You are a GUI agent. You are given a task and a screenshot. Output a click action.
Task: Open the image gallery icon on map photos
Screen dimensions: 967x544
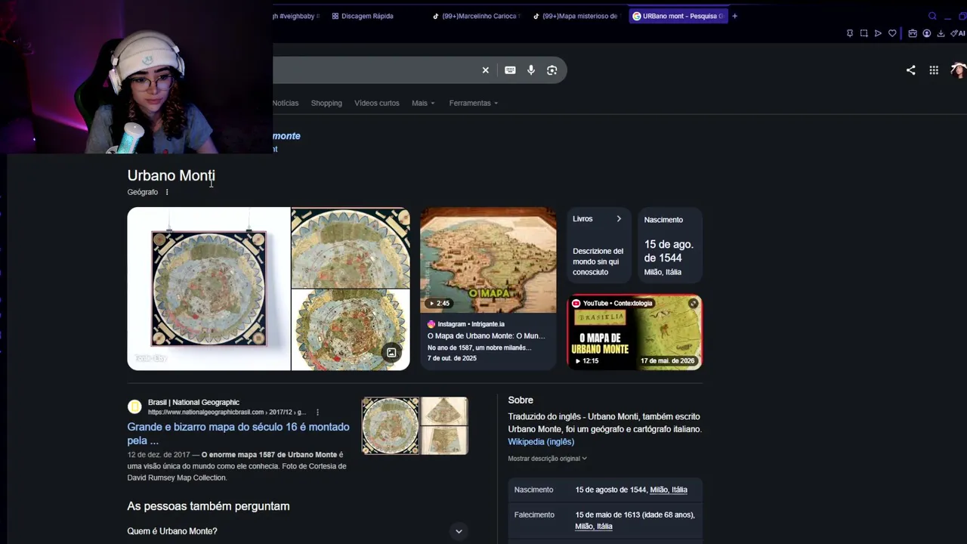click(x=391, y=352)
